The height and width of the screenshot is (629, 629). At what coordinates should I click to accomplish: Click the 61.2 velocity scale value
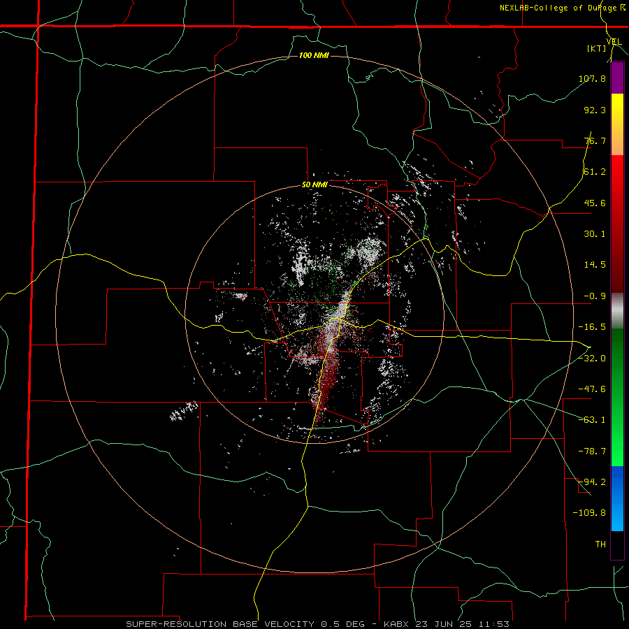click(595, 172)
